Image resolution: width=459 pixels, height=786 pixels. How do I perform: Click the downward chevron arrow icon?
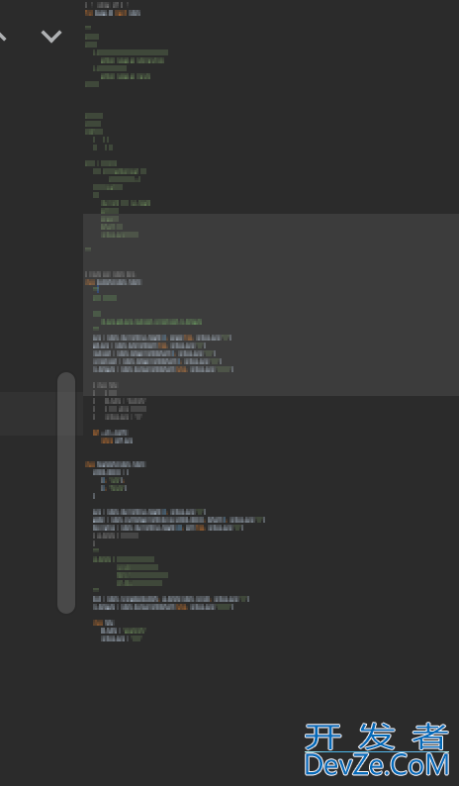[x=51, y=37]
